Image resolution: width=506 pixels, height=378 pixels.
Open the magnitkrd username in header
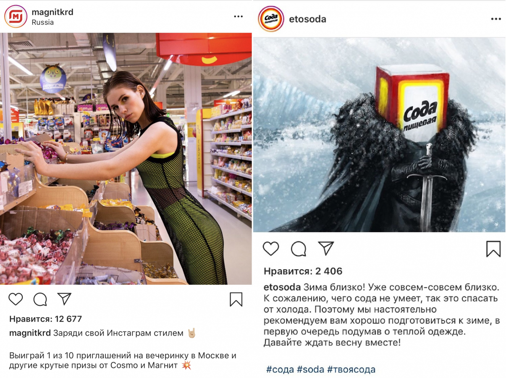[52, 12]
